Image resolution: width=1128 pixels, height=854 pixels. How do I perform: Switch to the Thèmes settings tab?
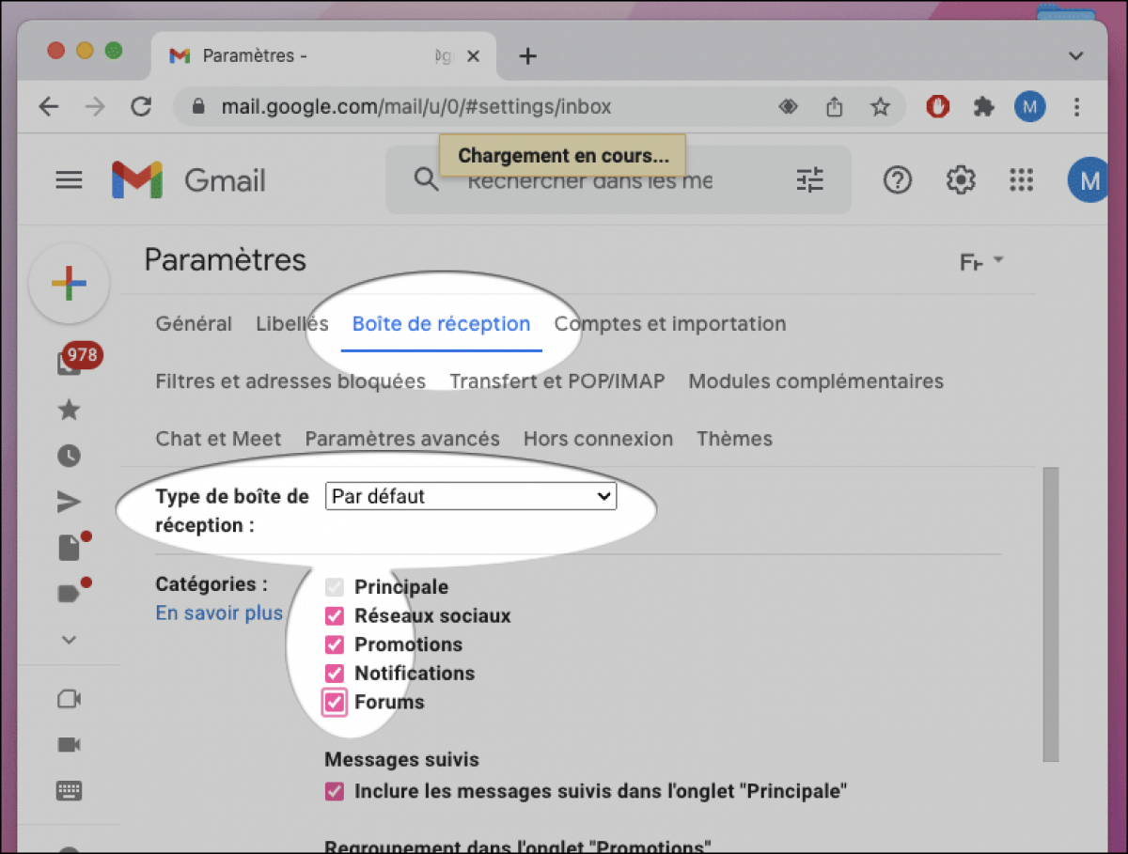pyautogui.click(x=734, y=439)
